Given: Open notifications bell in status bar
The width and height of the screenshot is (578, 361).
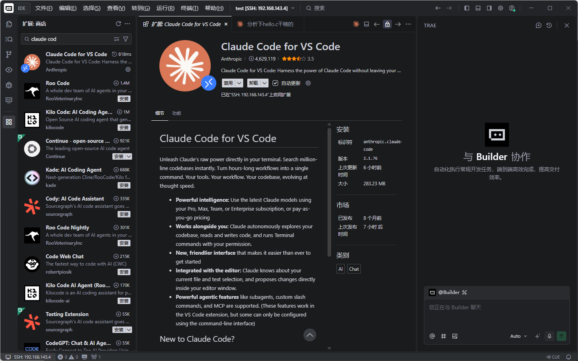Looking at the screenshot, I should [x=568, y=357].
